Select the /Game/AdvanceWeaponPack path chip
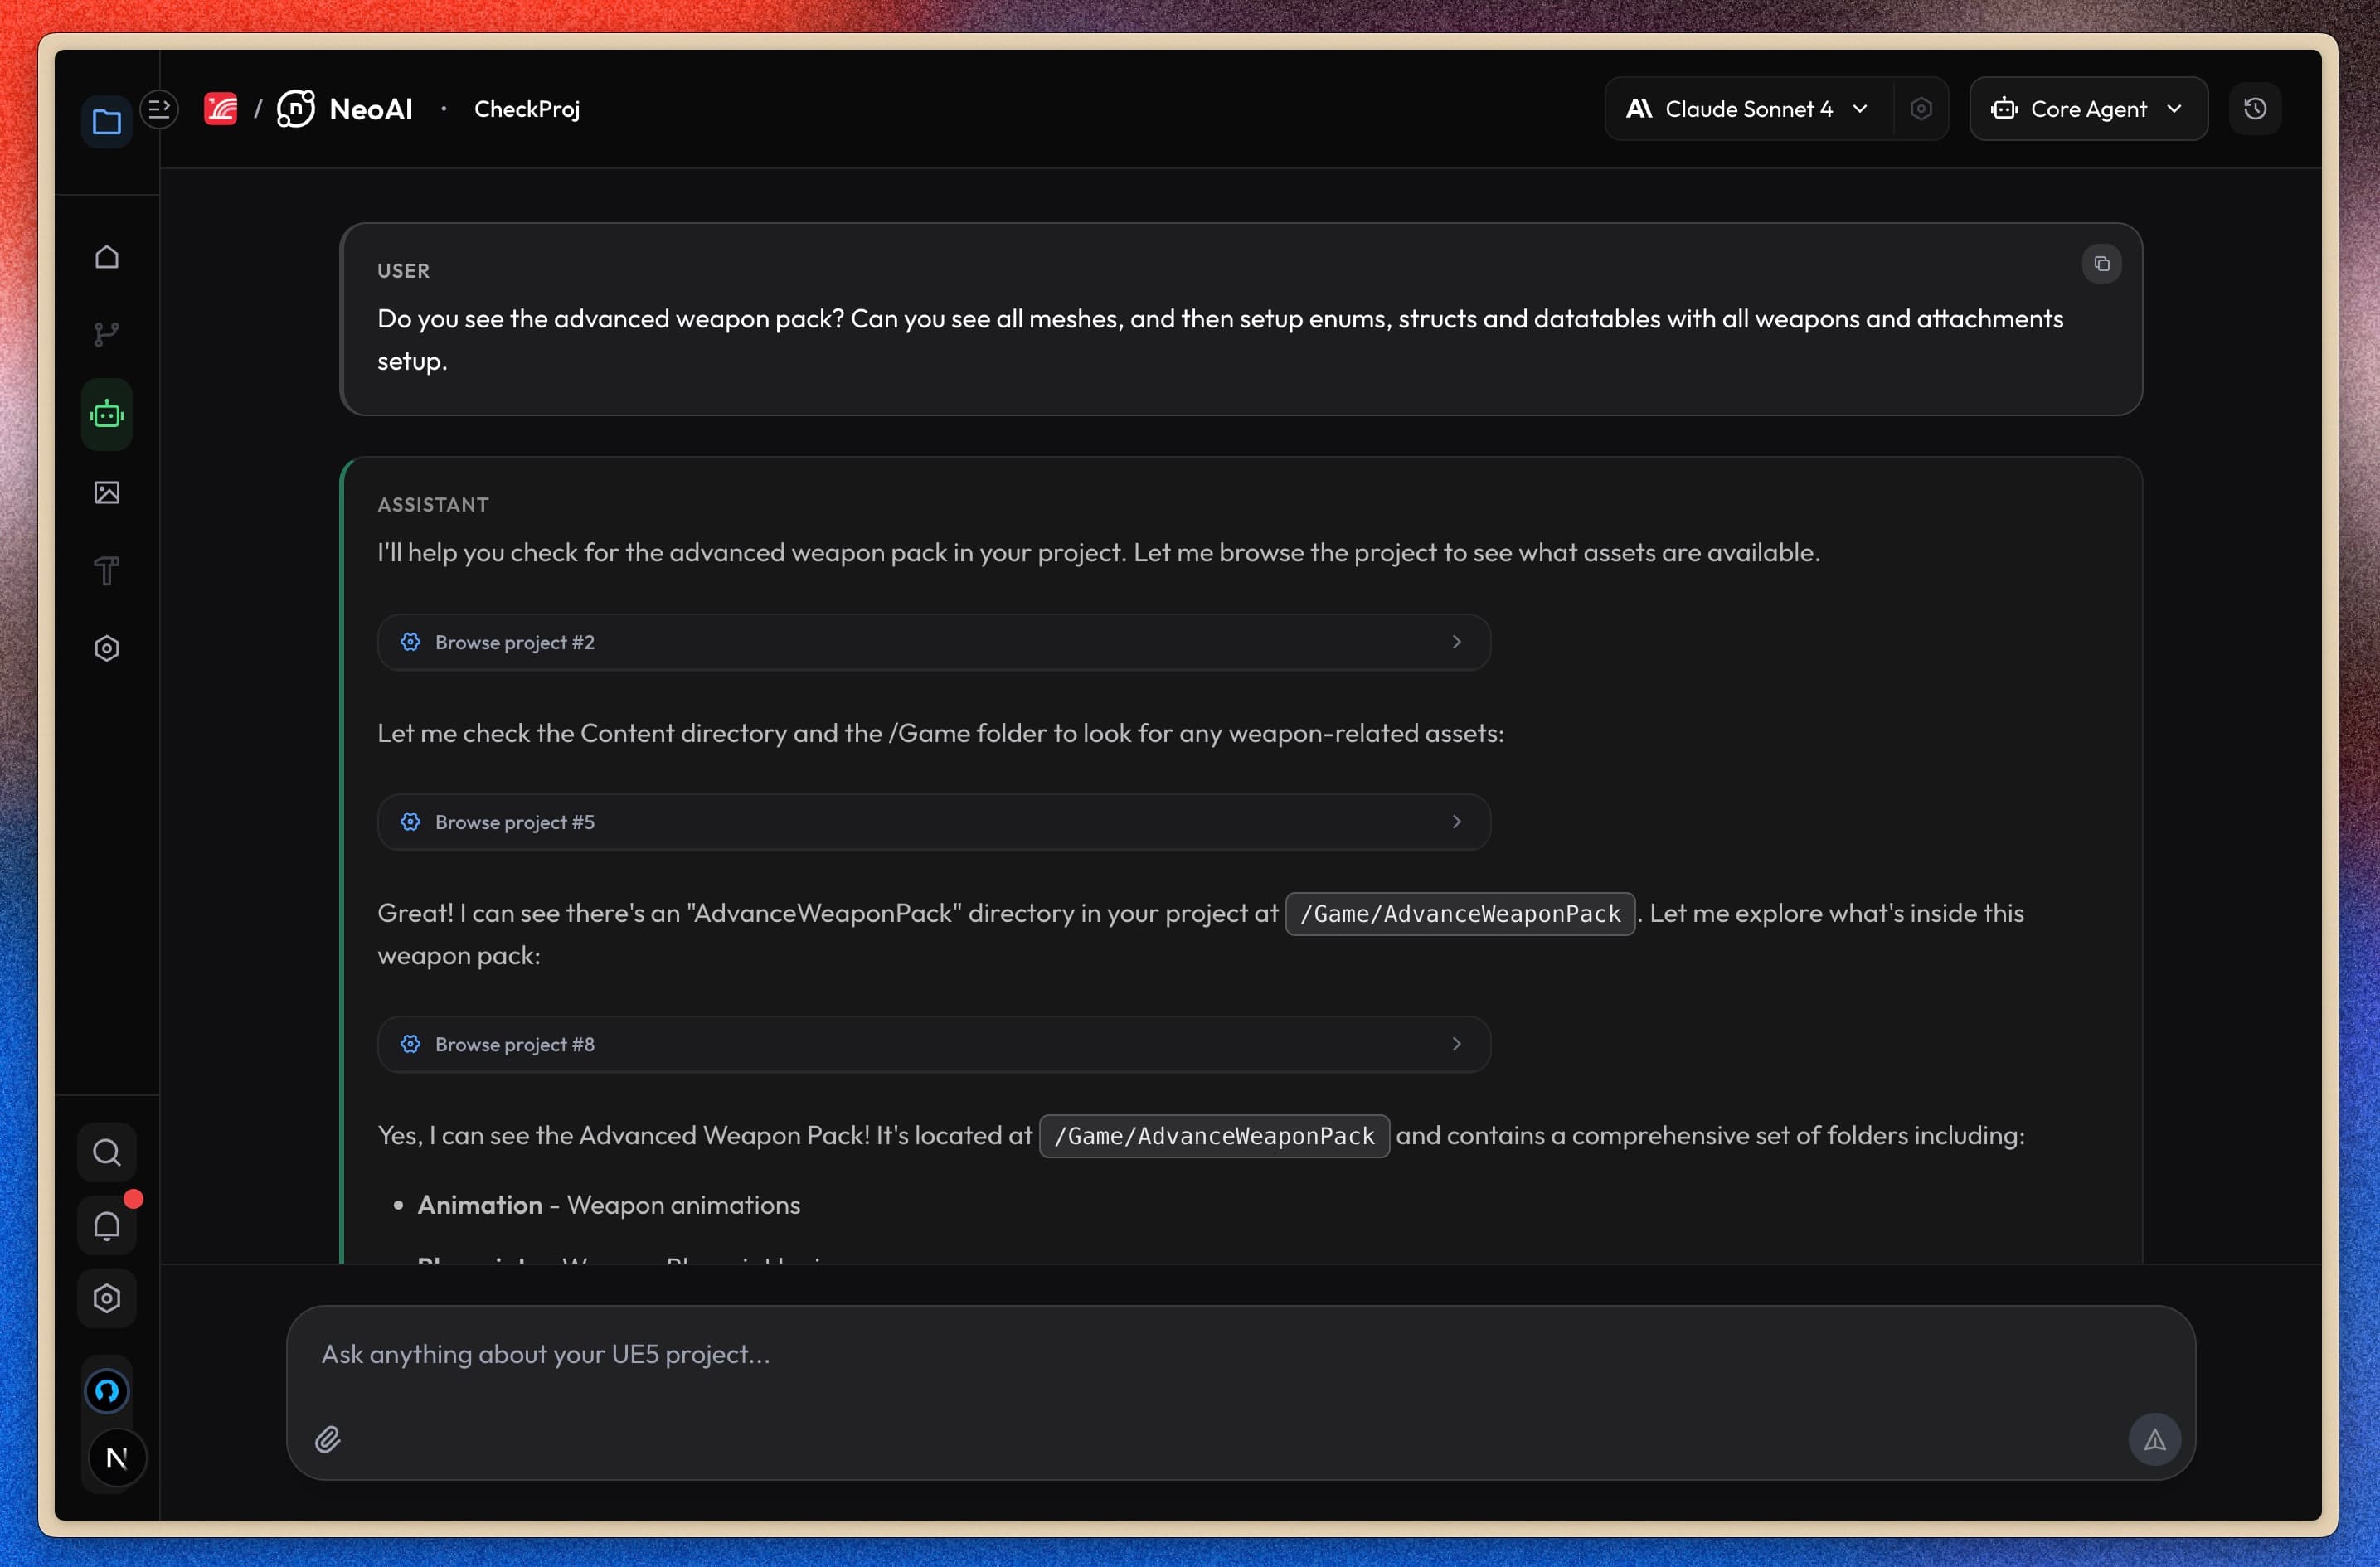2380x1567 pixels. (1459, 913)
